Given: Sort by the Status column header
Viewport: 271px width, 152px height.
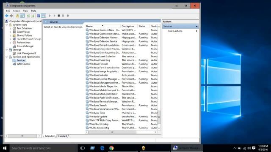Looking at the screenshot, I should click(144, 26).
